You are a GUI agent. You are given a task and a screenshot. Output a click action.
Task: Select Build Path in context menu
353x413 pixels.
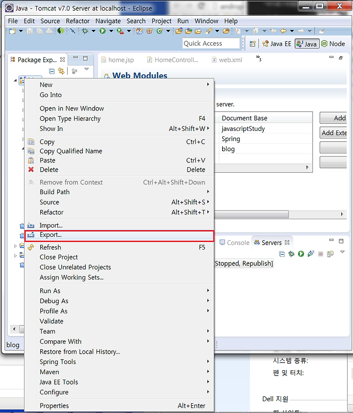pyautogui.click(x=119, y=192)
